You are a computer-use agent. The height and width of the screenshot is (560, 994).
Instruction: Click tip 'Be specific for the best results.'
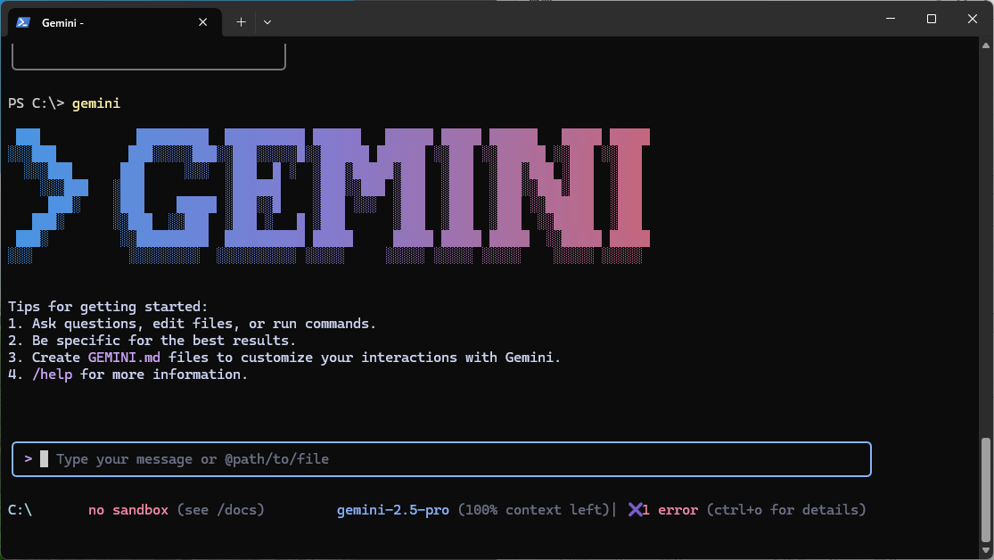[163, 341]
